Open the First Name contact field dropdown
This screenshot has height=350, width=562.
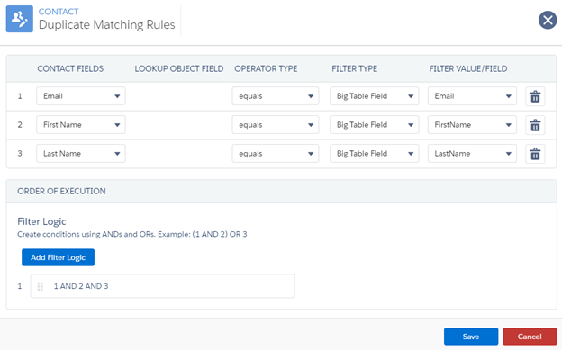[x=81, y=125]
